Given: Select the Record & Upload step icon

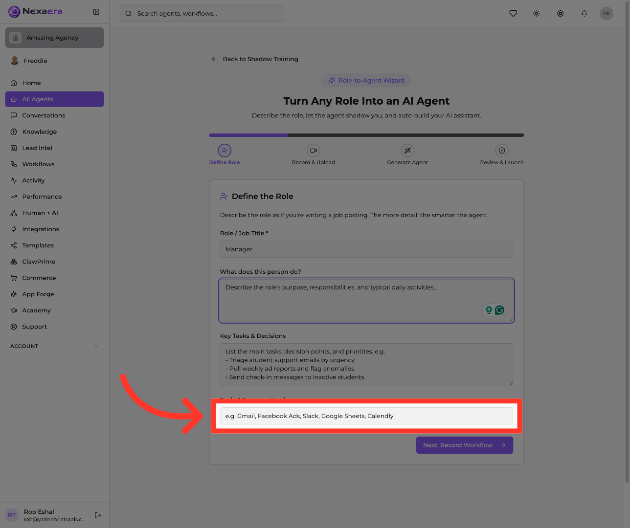Looking at the screenshot, I should pos(314,151).
